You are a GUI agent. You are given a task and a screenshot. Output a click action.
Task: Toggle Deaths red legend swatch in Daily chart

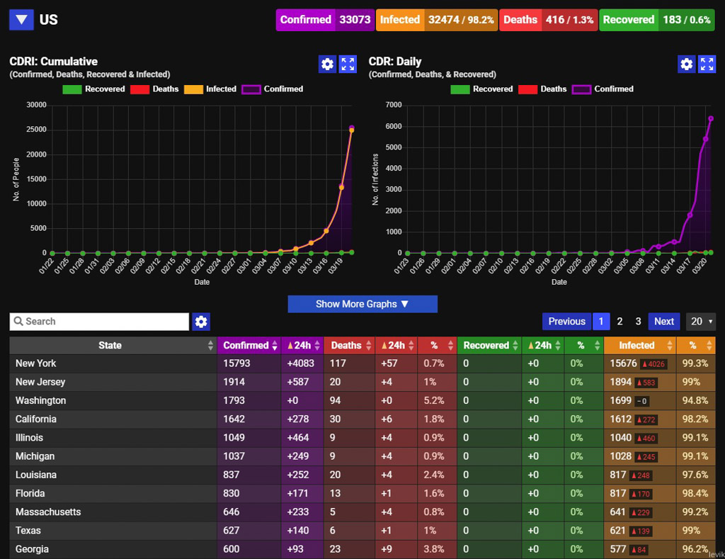point(527,89)
